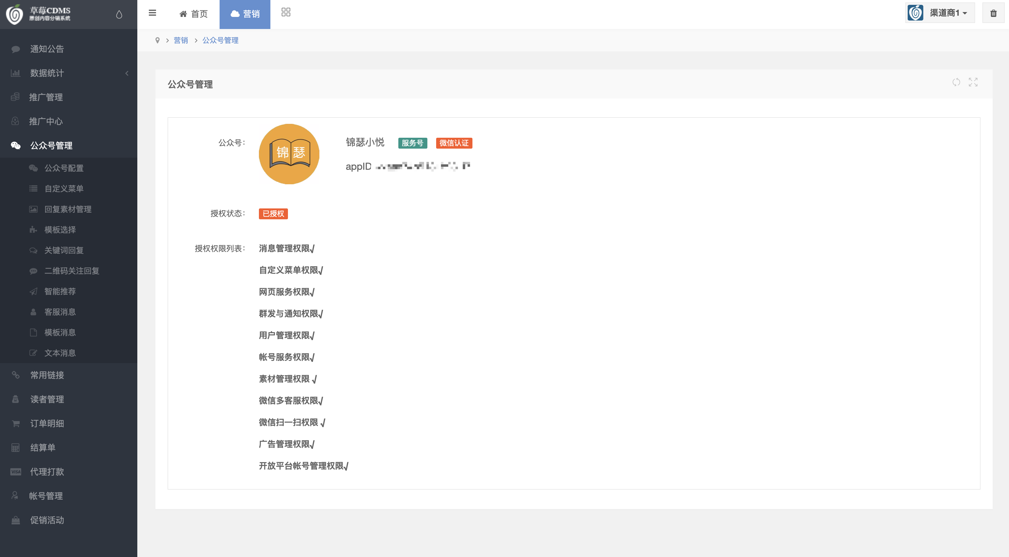The height and width of the screenshot is (557, 1009).
Task: Click the 草莓CDMS logo
Action: point(38,14)
